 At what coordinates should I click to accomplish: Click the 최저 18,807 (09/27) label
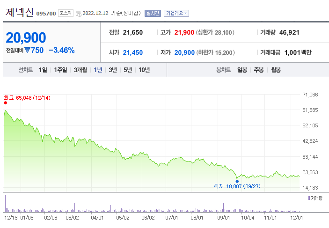[237, 186]
